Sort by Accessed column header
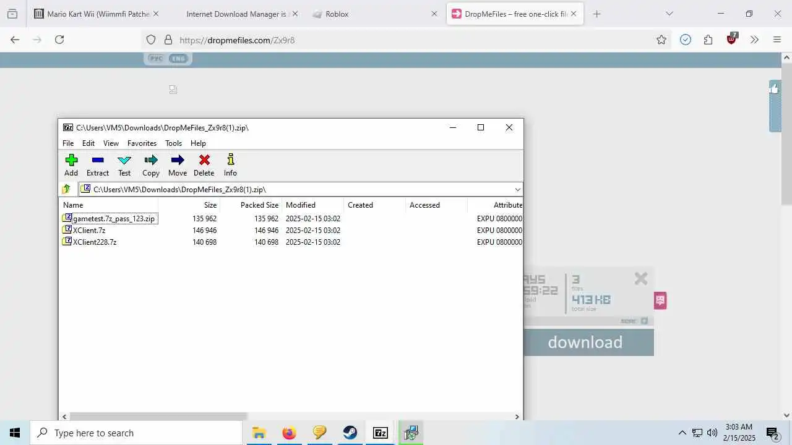The image size is (792, 445). (x=437, y=205)
